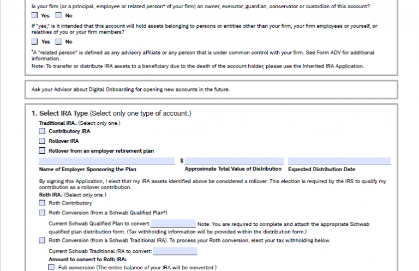Tick the Full conversion checkbox

(x=52, y=268)
